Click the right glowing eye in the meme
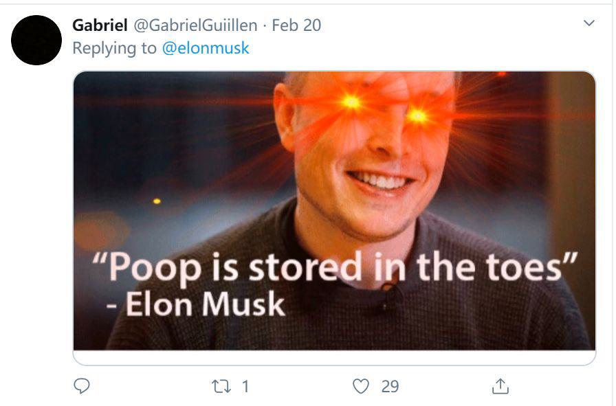 (x=417, y=115)
